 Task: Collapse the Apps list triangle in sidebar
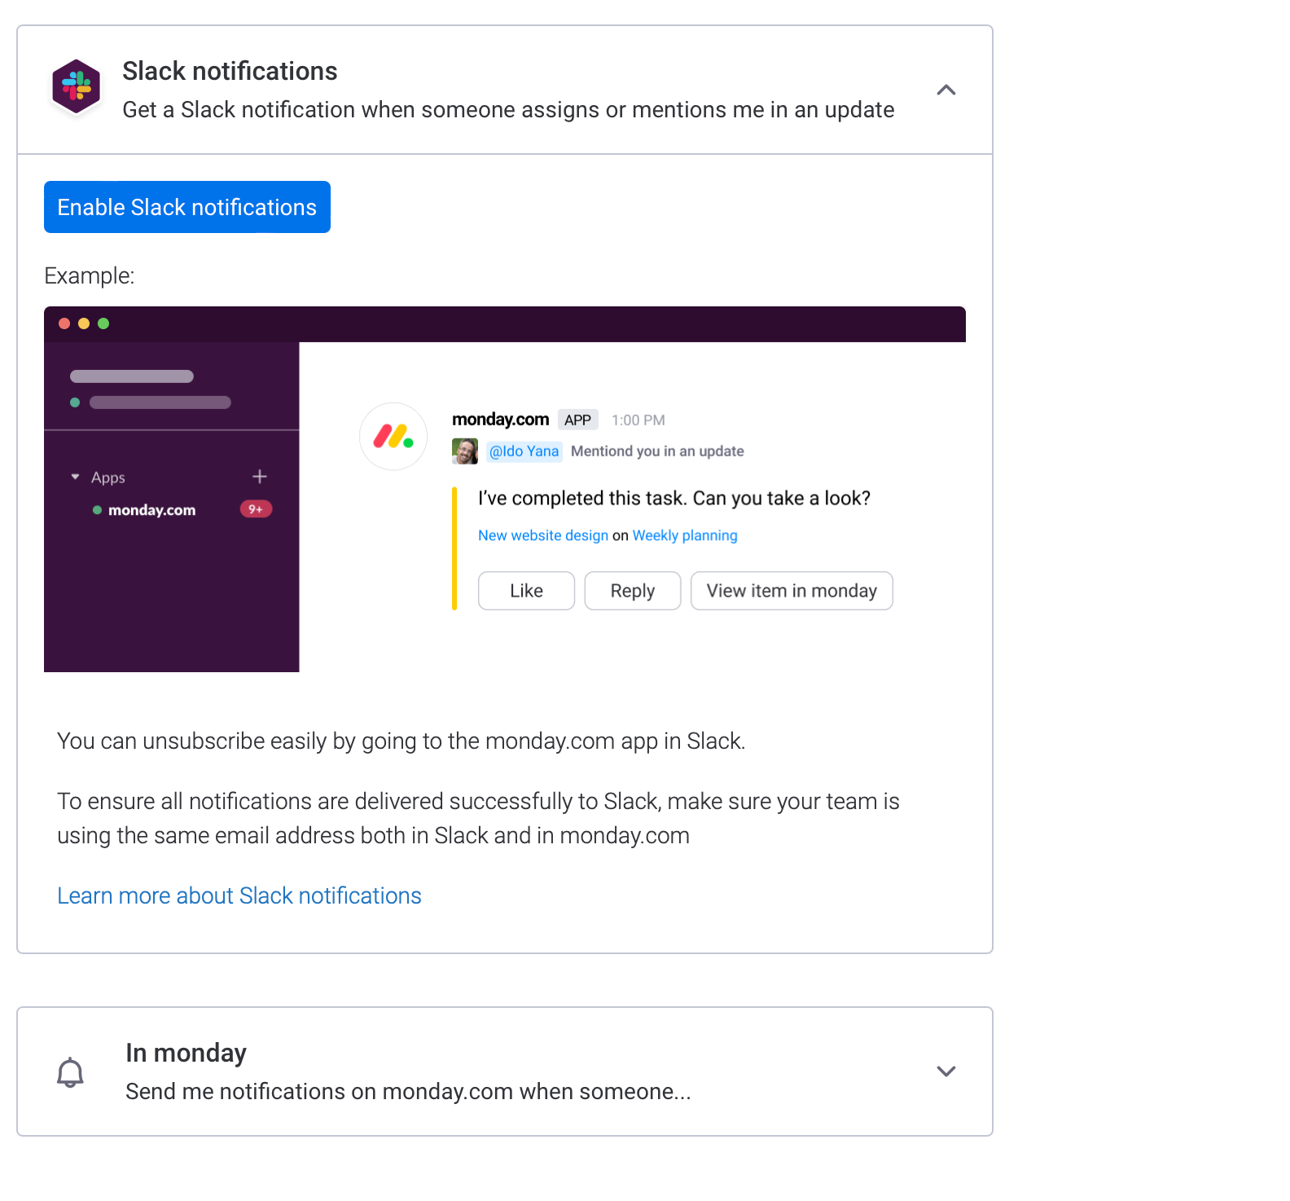(x=75, y=477)
